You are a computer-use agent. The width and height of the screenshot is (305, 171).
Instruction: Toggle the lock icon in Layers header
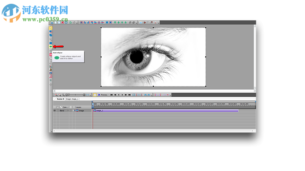pyautogui.click(x=58, y=107)
